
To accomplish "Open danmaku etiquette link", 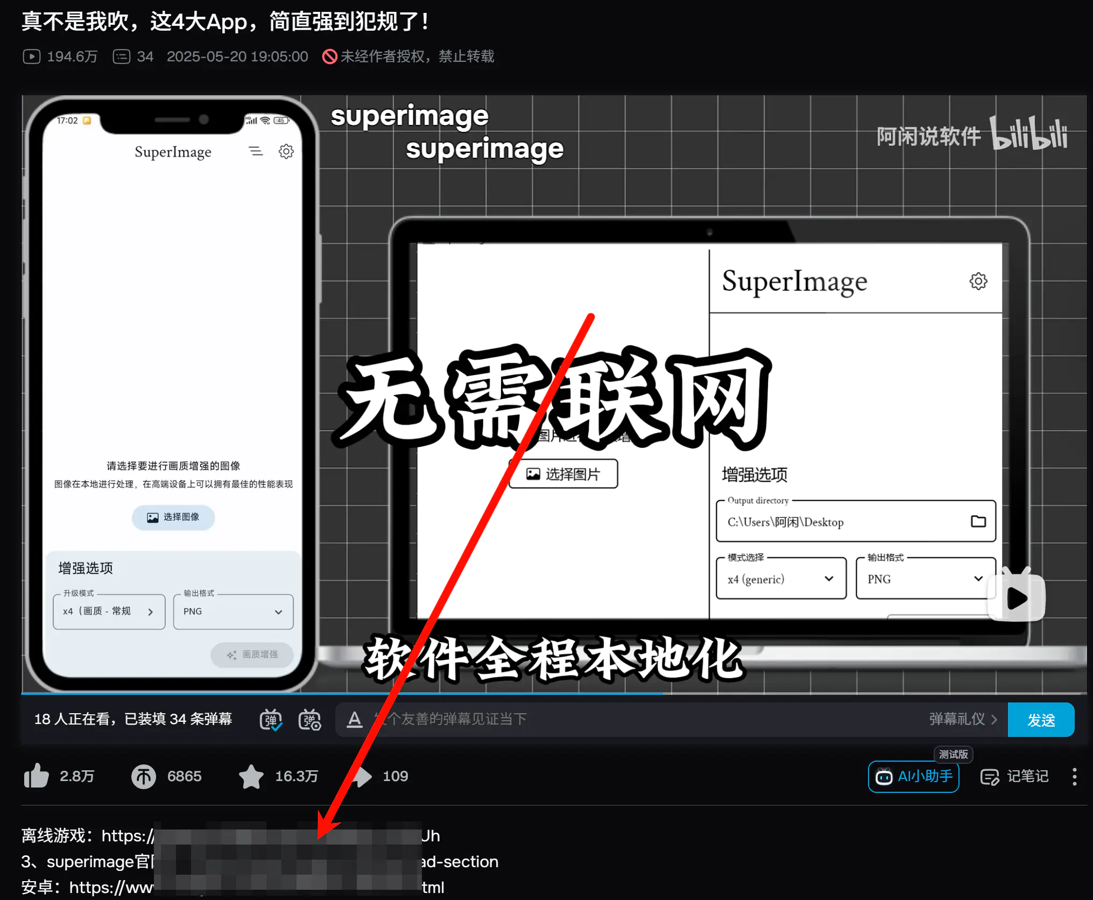I will click(x=963, y=719).
